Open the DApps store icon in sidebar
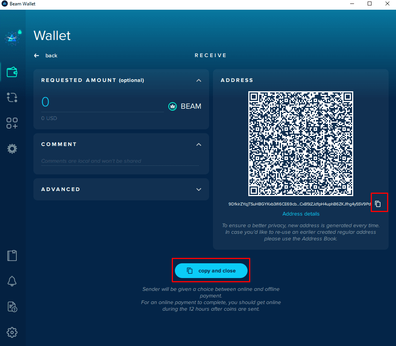 [x=12, y=123]
